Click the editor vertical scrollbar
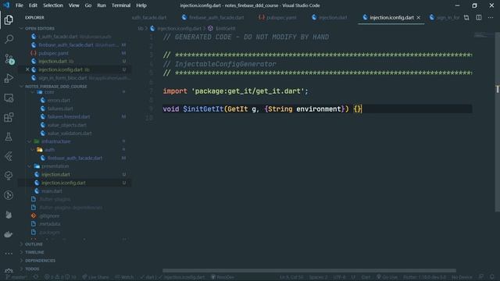Viewport: 500px width, 281px height. click(x=497, y=122)
